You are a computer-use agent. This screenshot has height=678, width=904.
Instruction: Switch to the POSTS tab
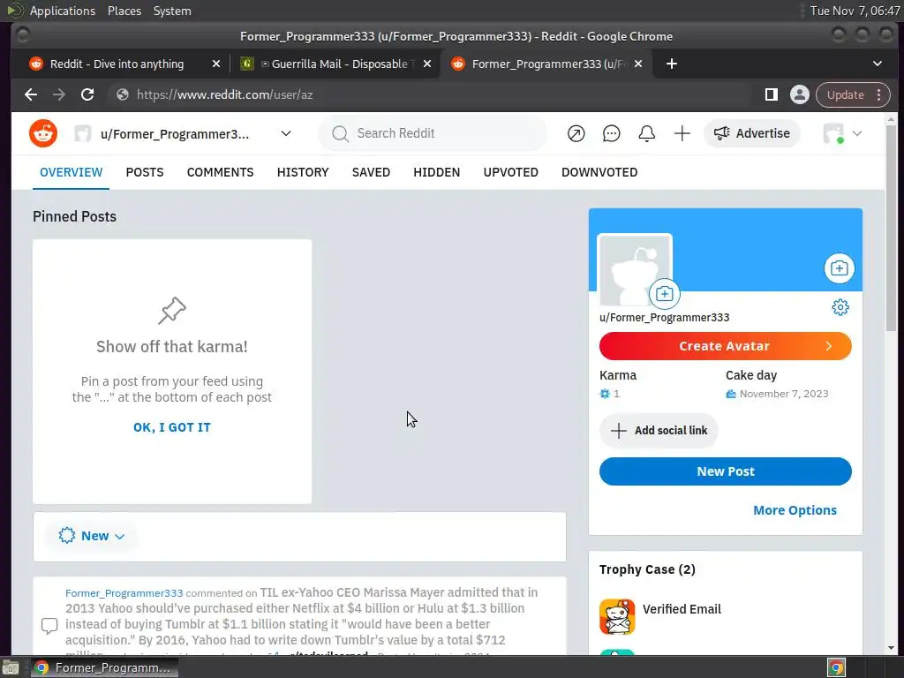[x=145, y=172]
